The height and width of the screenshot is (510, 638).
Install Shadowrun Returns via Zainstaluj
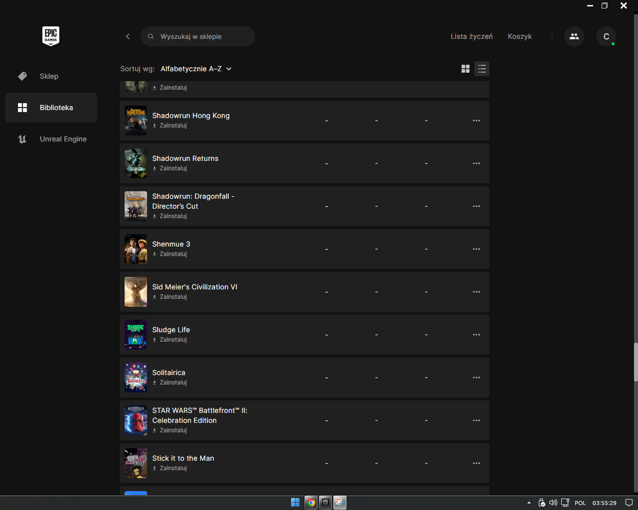[169, 168]
